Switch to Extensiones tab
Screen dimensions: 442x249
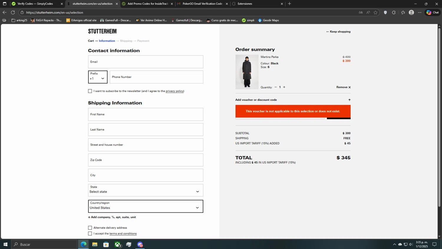pos(245,4)
